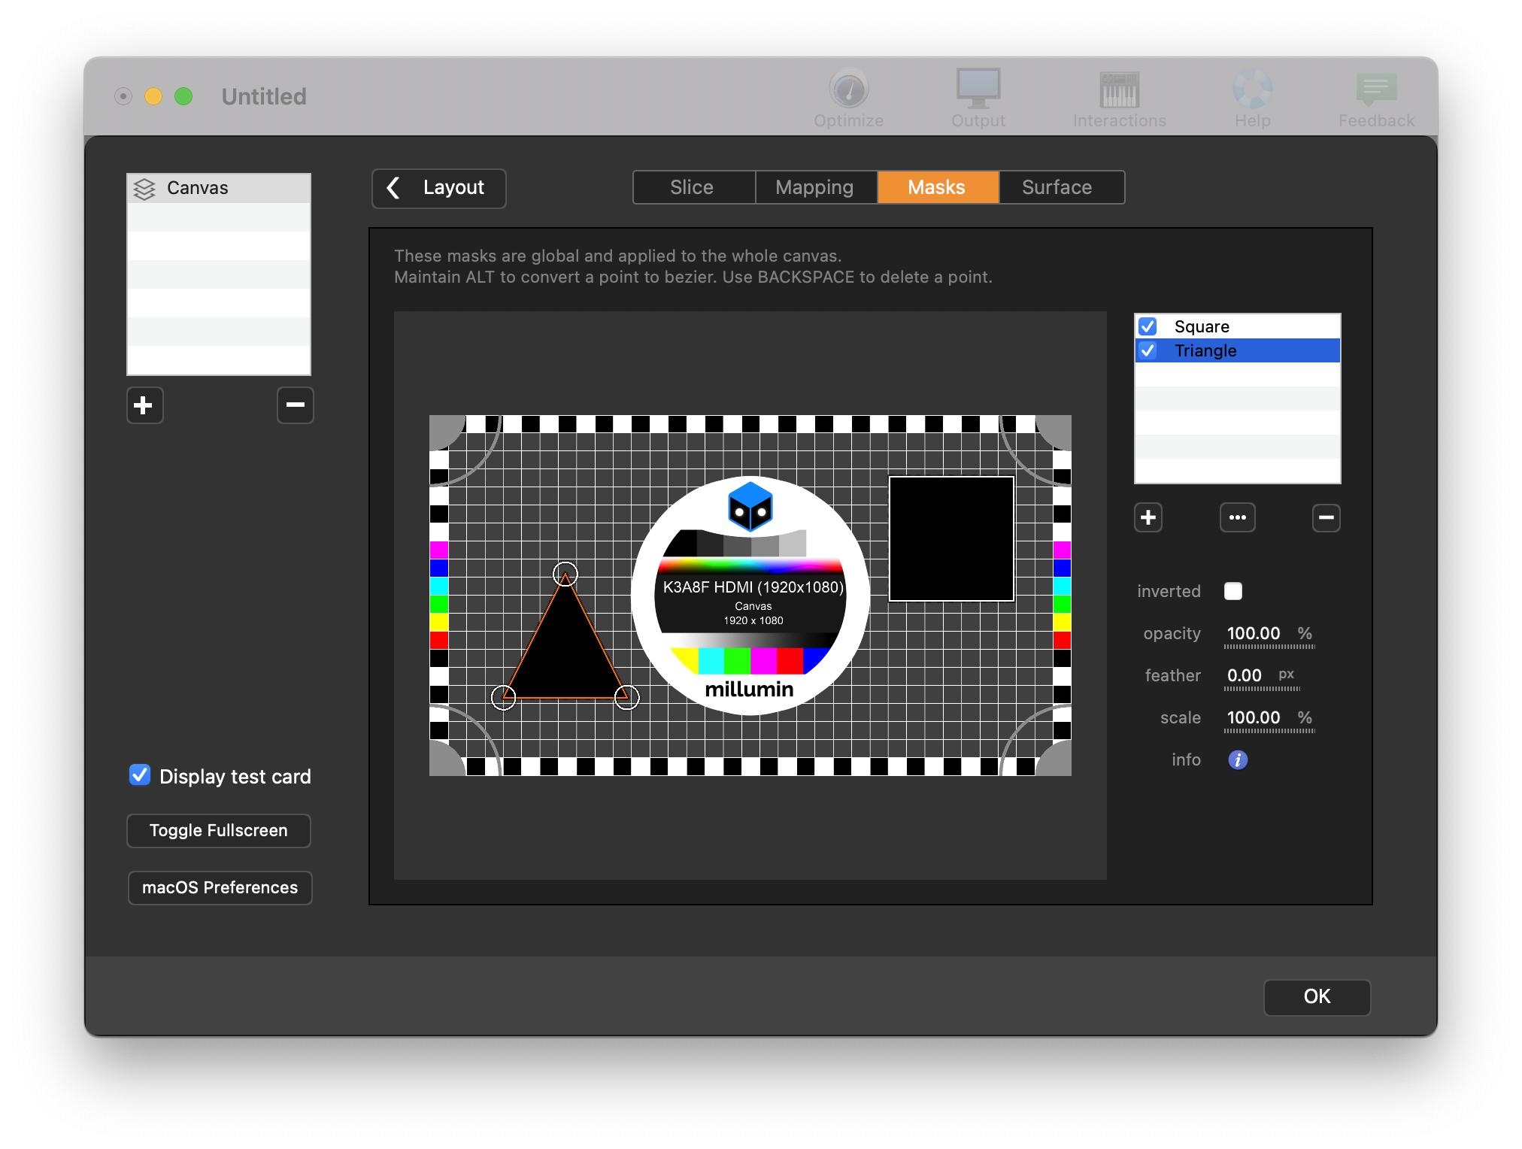Add a new canvas with plus button
1522x1149 pixels.
tap(144, 405)
